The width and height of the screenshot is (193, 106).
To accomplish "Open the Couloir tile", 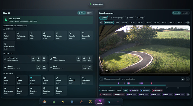I will pyautogui.click(x=48, y=80).
